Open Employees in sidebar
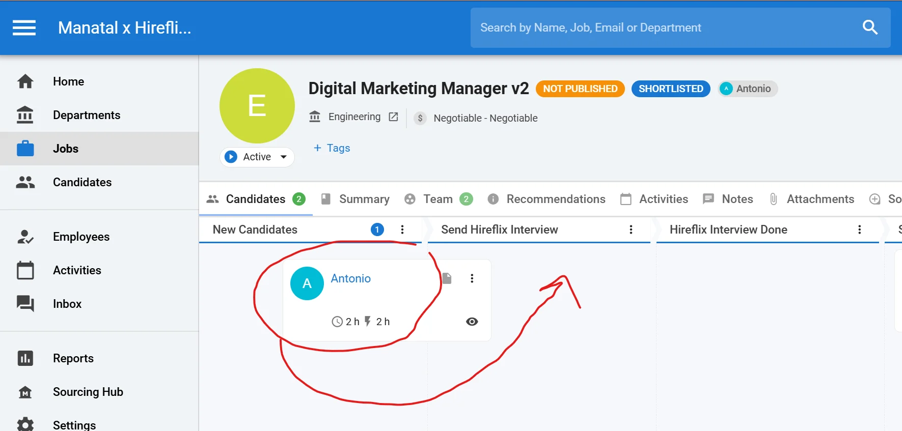This screenshot has width=902, height=431. click(99, 237)
